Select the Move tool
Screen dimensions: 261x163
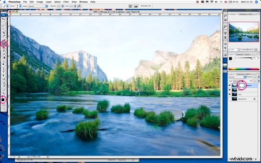[3, 19]
